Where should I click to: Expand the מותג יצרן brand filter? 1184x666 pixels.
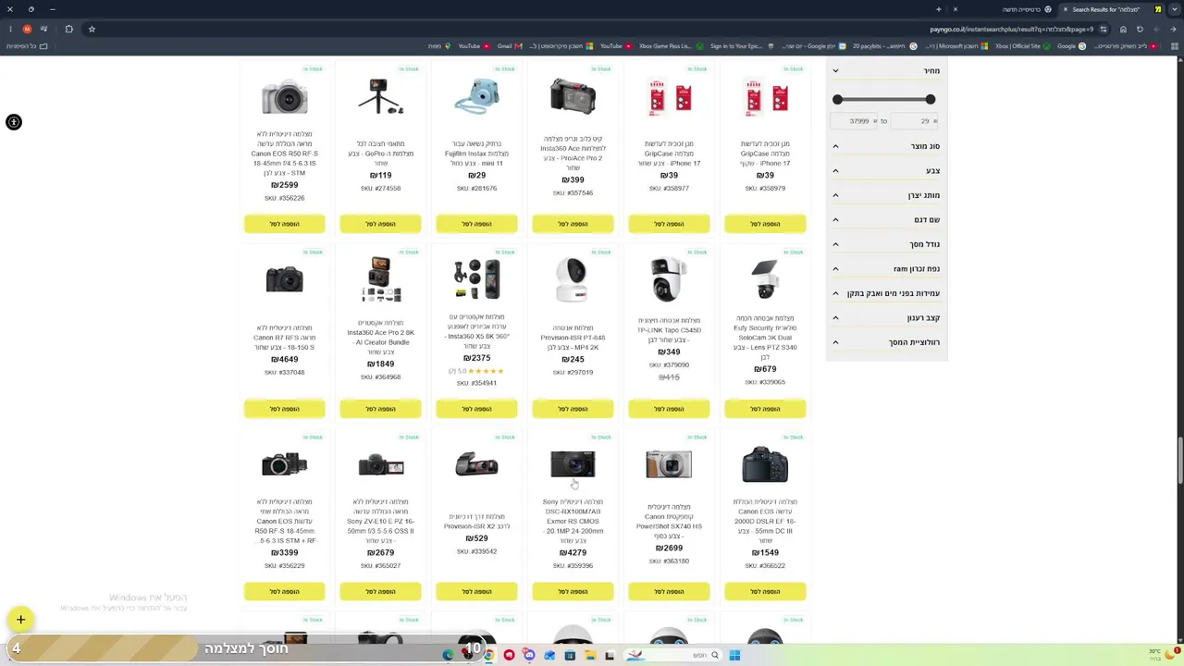point(886,195)
